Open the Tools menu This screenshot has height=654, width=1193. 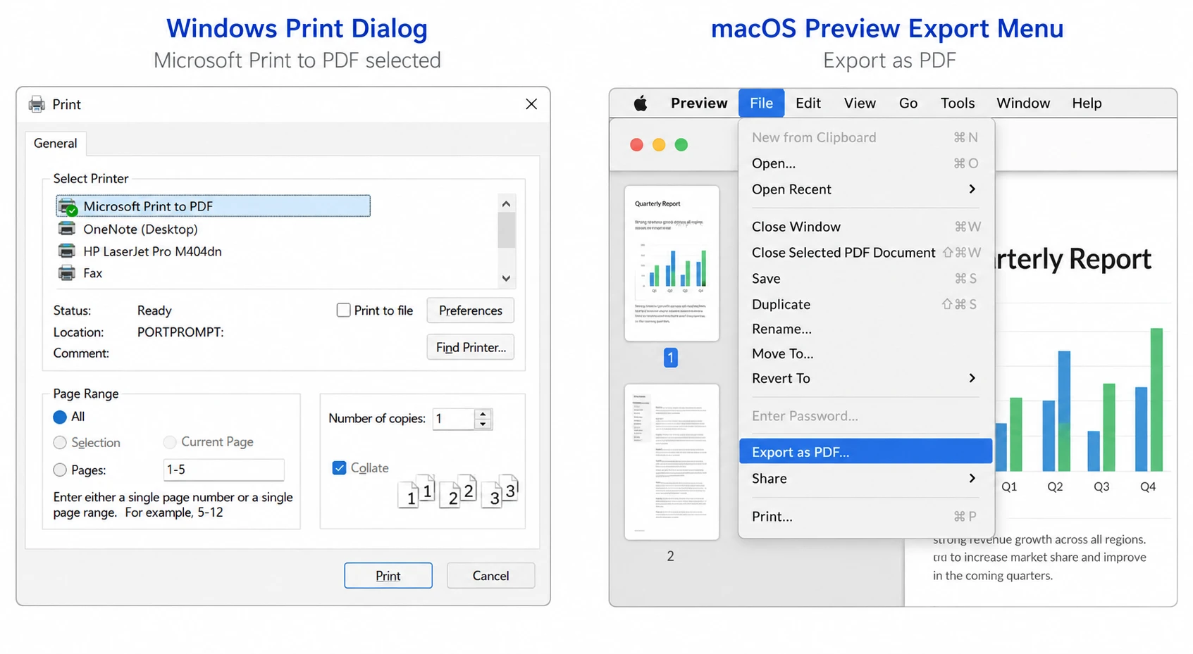coord(958,103)
